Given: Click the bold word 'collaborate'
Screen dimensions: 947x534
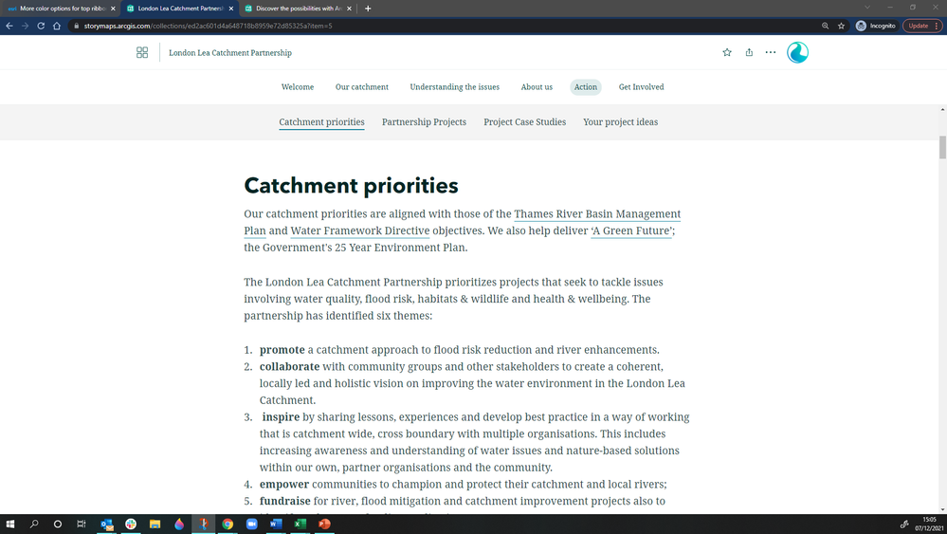Looking at the screenshot, I should [289, 367].
